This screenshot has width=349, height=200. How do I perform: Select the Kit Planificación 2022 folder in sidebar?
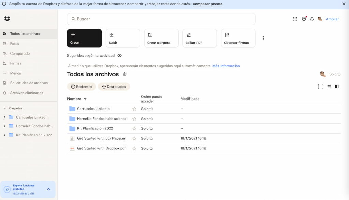click(34, 135)
